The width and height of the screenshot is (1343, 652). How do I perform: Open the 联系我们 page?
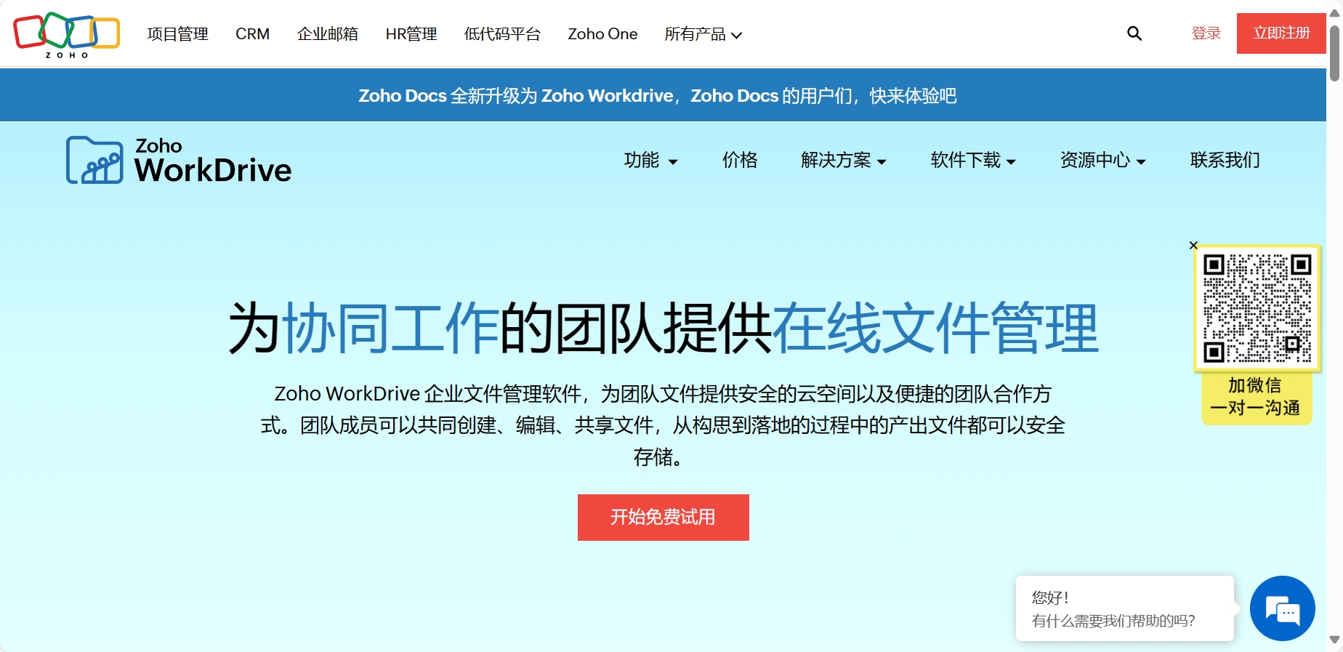click(1225, 160)
